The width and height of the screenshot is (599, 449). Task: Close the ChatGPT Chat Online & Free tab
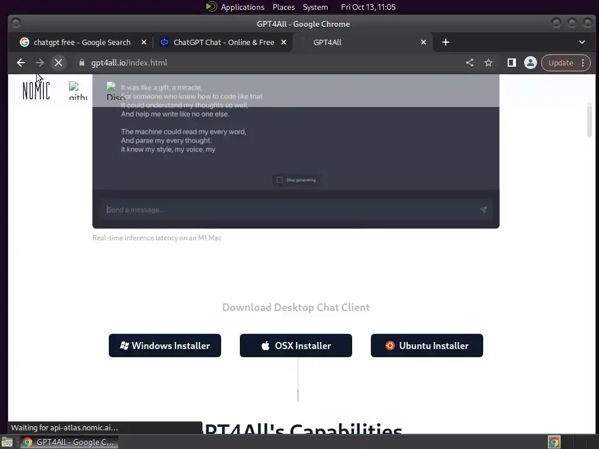[x=284, y=42]
